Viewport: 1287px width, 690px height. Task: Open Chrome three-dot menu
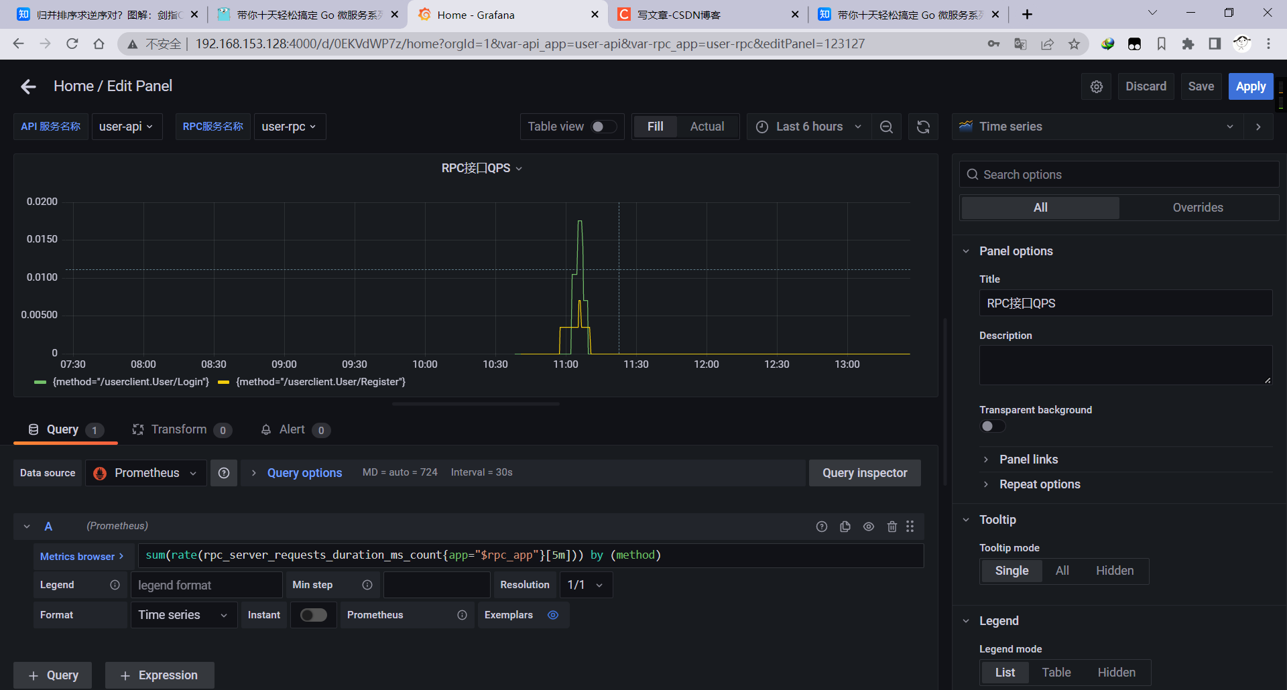click(x=1268, y=44)
